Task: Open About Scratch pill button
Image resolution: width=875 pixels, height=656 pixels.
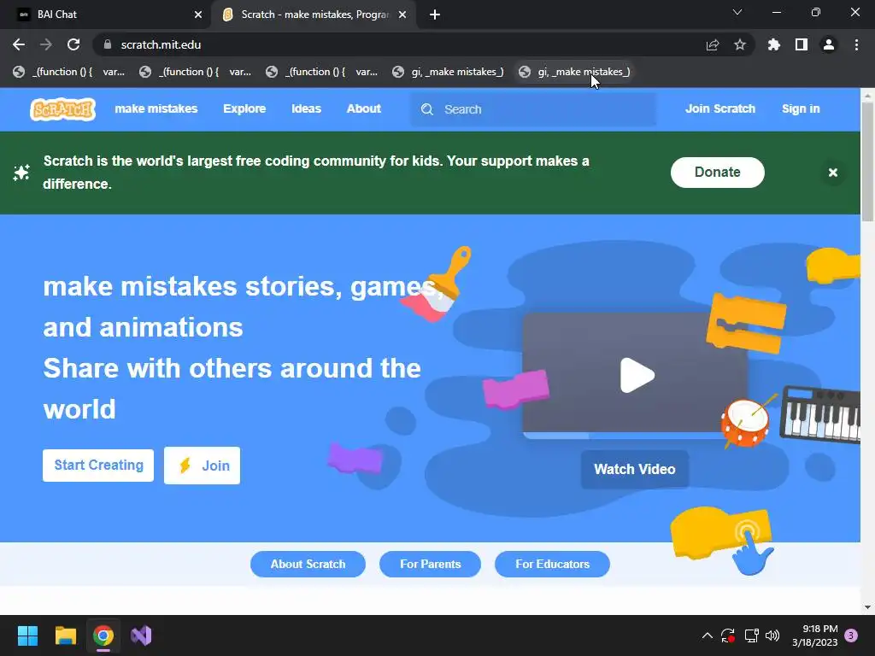Action: (x=308, y=564)
